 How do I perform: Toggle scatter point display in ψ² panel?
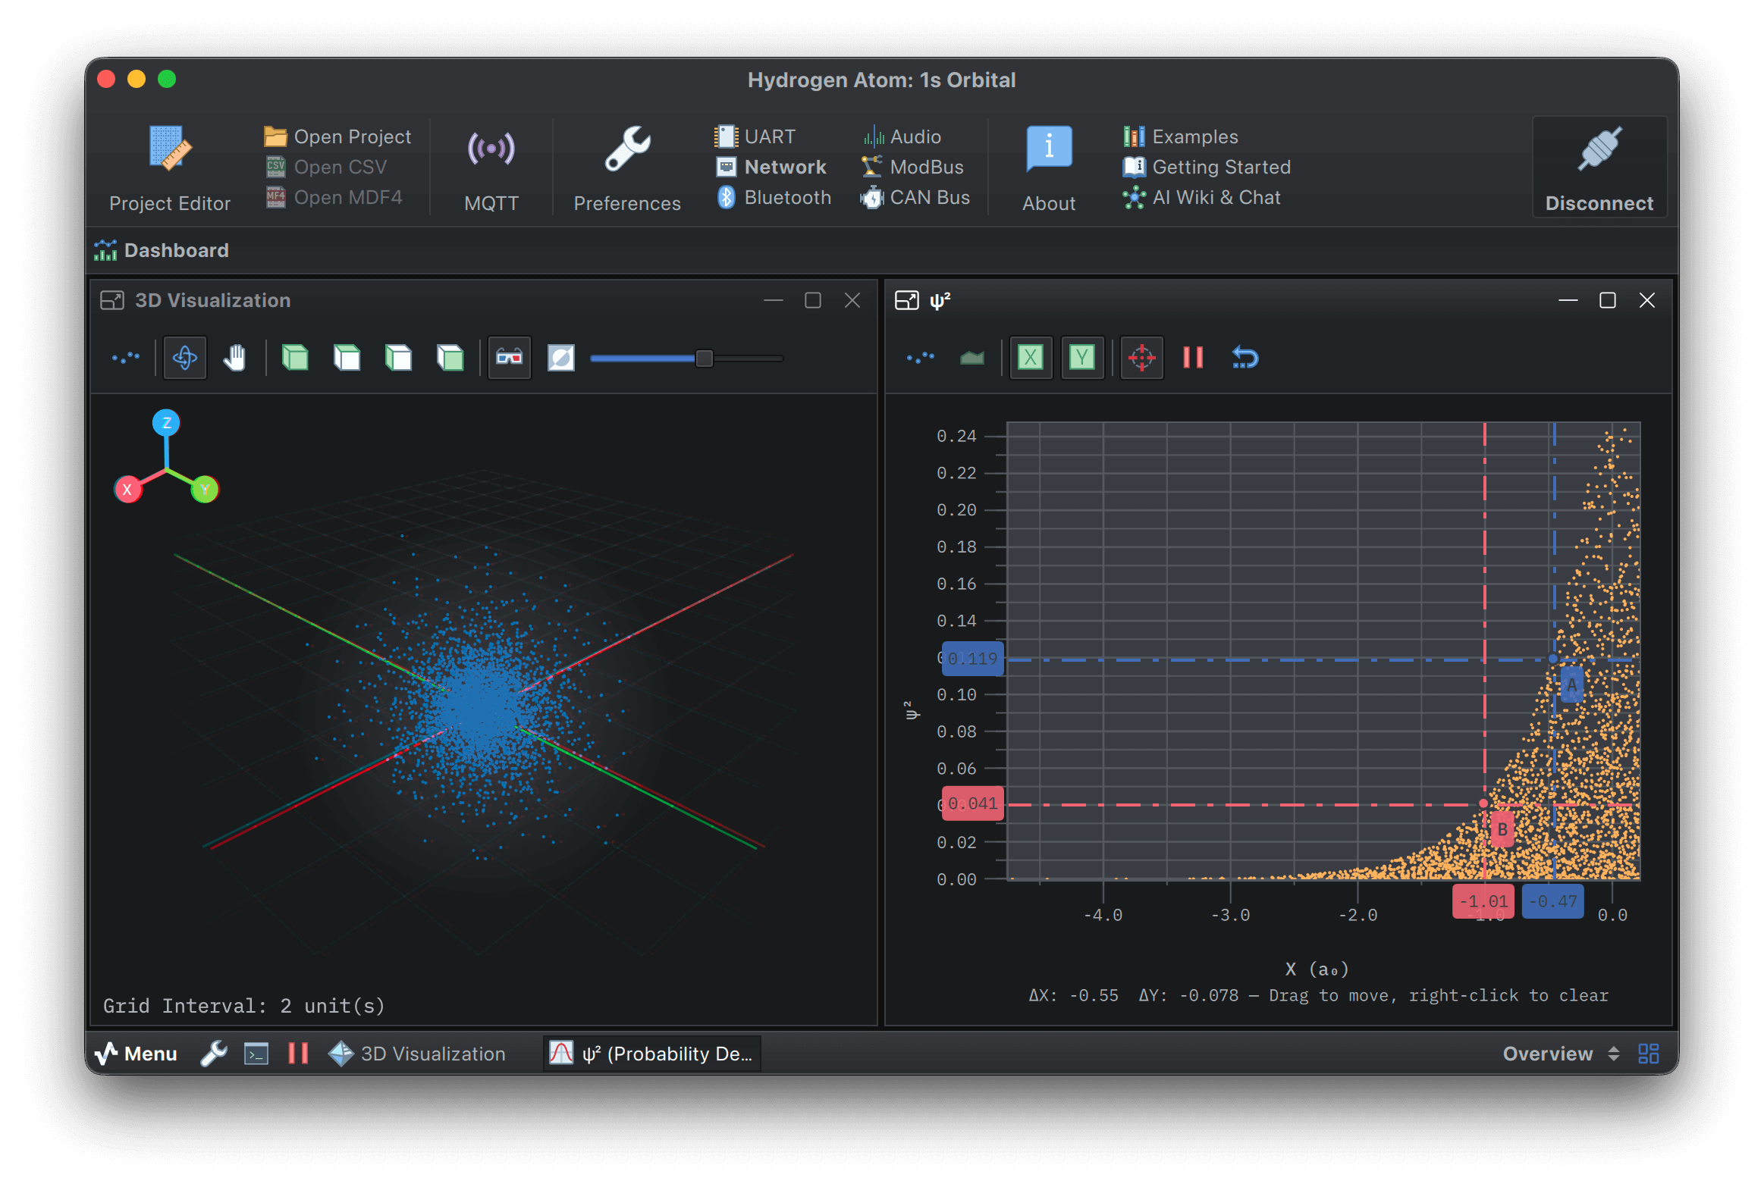point(920,357)
